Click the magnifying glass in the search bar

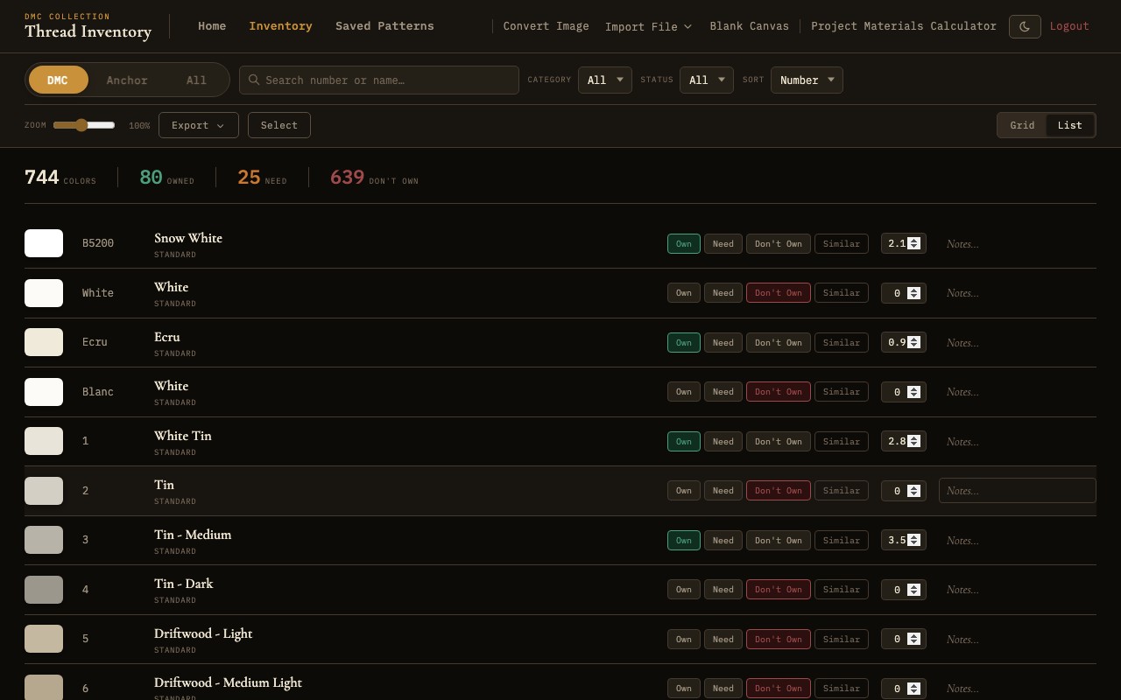pos(254,80)
